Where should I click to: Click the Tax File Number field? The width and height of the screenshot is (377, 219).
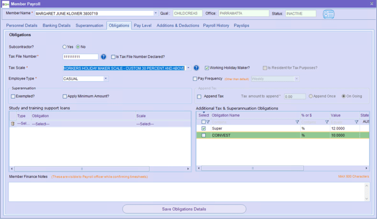coord(80,57)
